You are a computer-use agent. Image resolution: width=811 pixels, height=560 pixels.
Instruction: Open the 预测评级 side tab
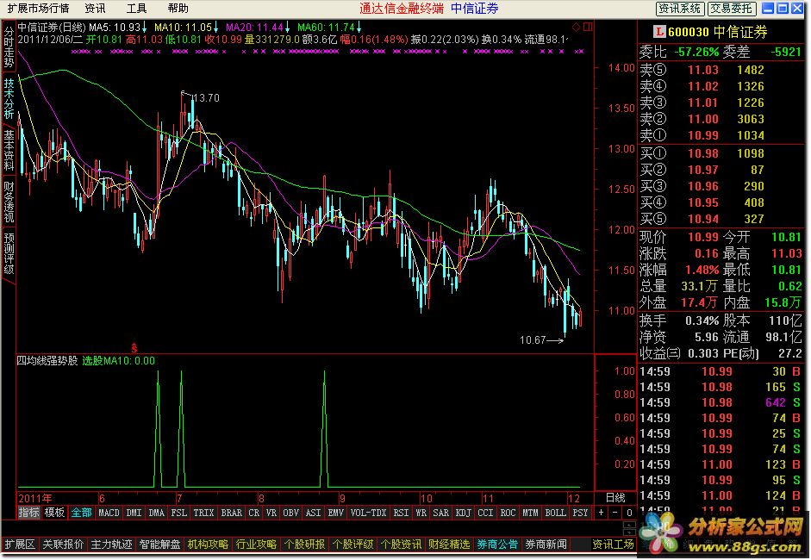tap(9, 254)
